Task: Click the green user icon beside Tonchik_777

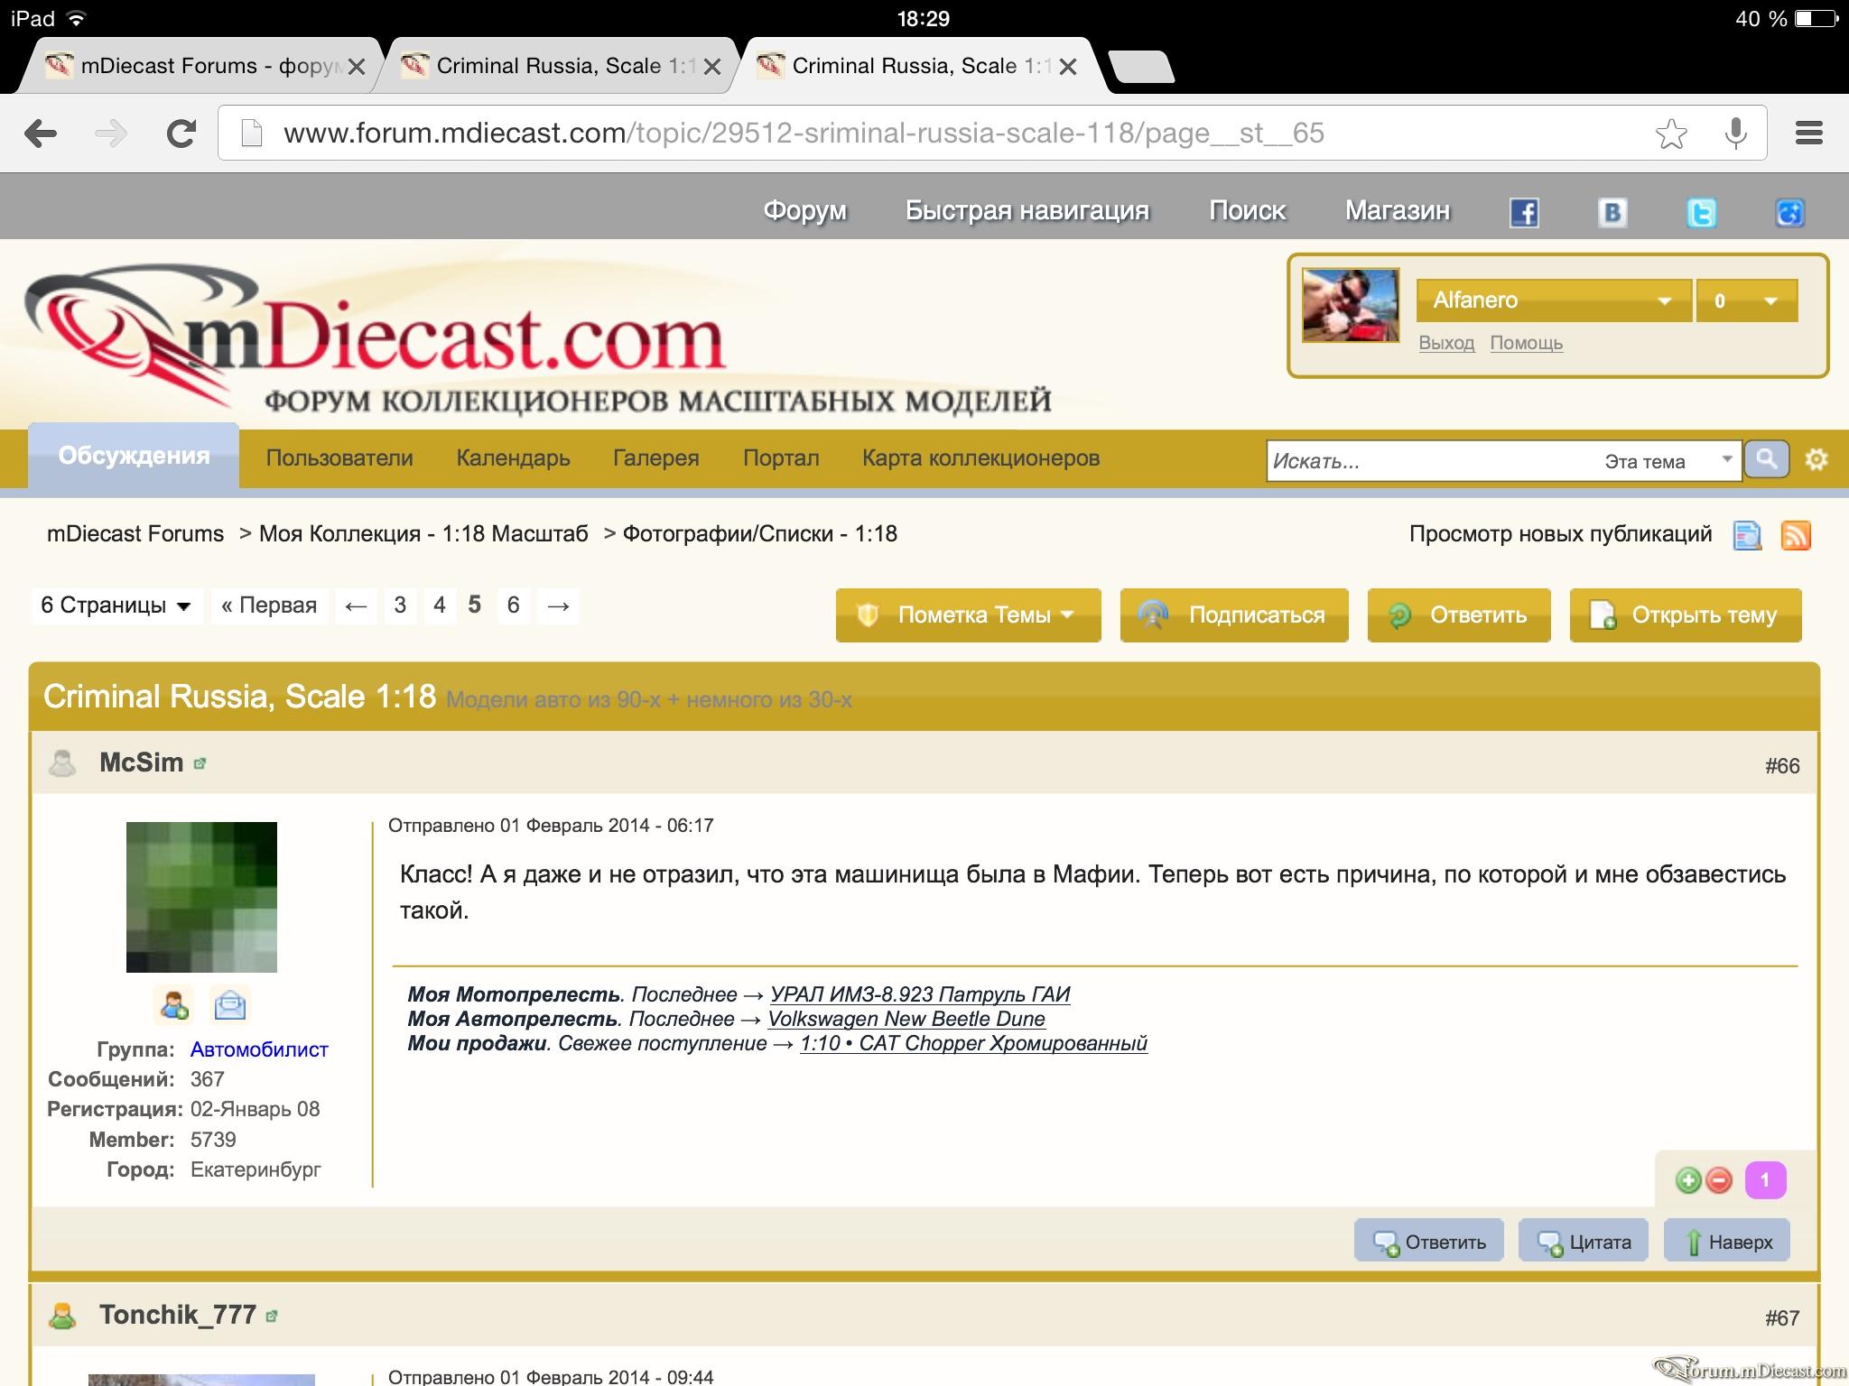Action: click(x=62, y=1316)
